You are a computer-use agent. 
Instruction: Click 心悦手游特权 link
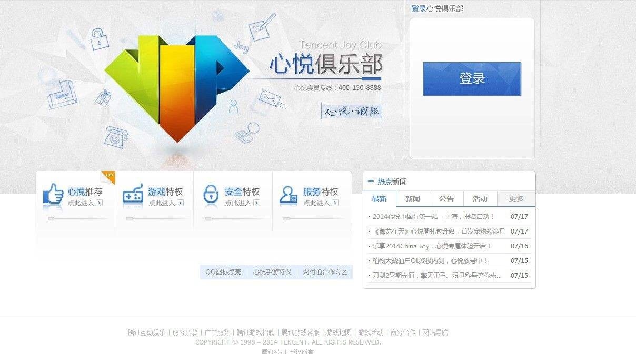(272, 272)
